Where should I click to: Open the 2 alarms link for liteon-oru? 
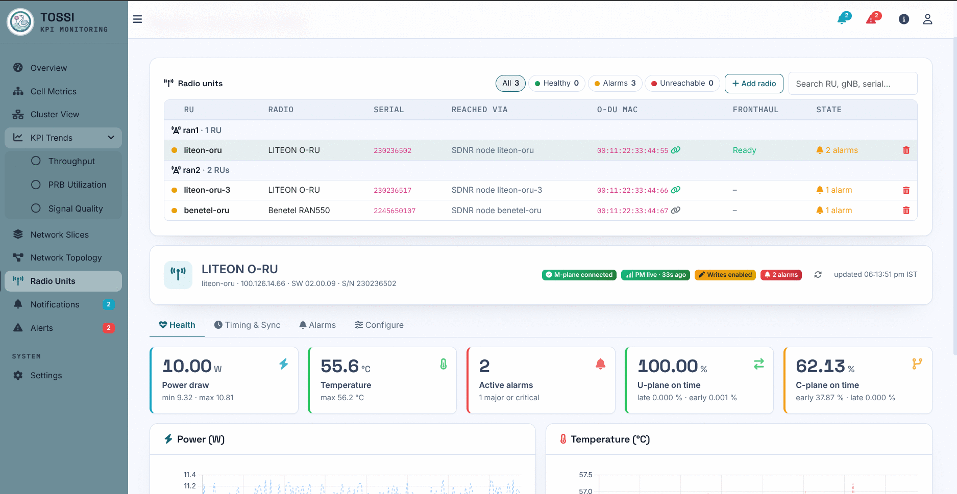(x=837, y=150)
